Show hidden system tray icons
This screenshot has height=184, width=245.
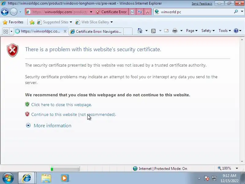pos(199,178)
